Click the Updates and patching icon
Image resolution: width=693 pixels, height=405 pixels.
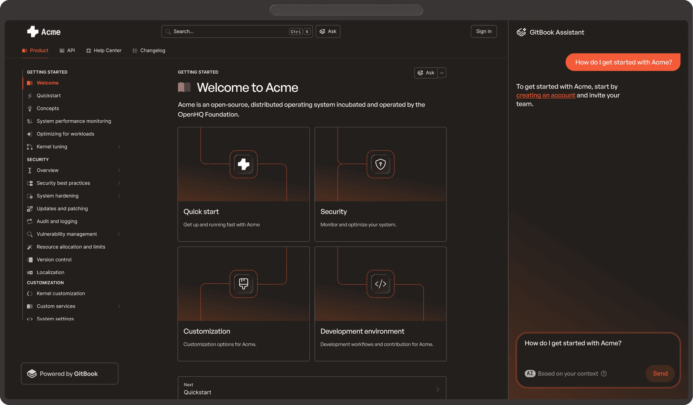click(x=30, y=209)
